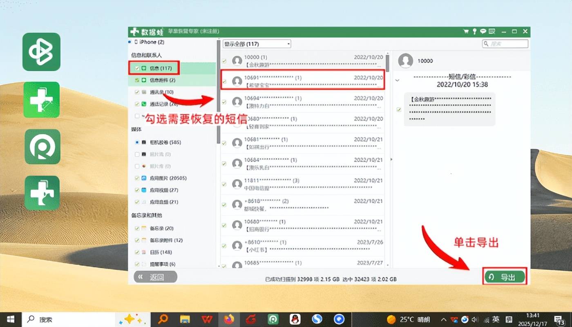
Task: Click the English input method indicator 英
Action: point(496,319)
